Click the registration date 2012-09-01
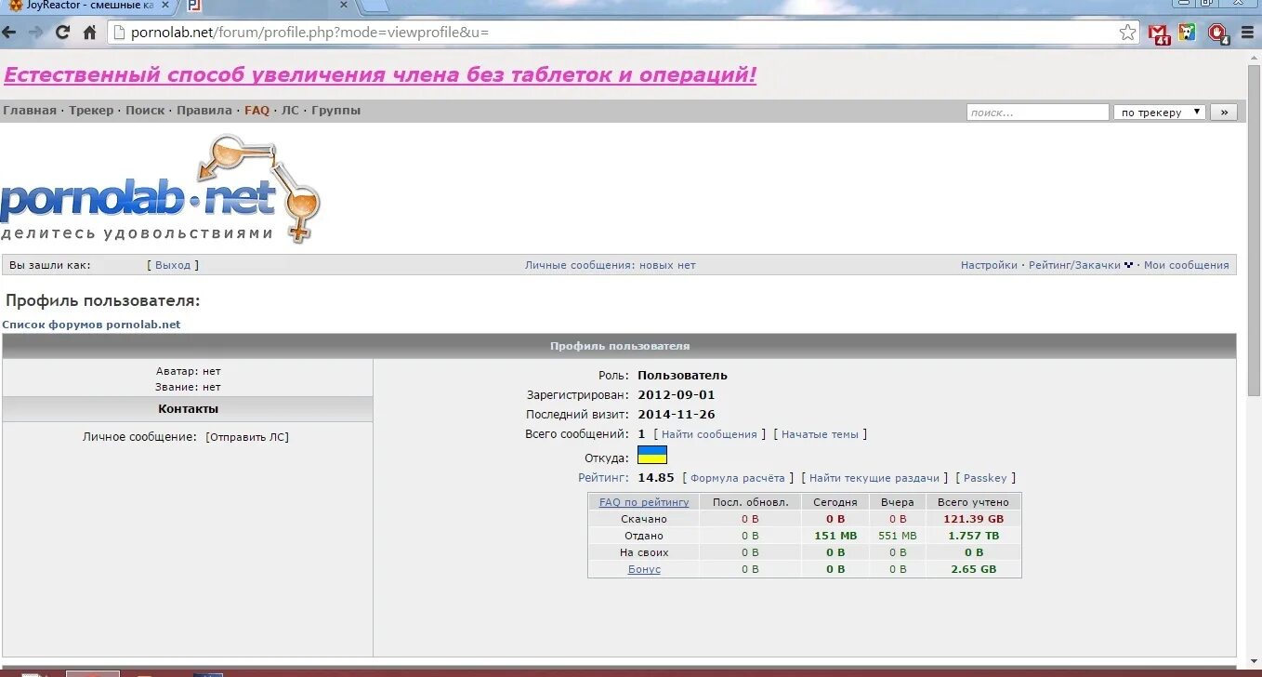Image resolution: width=1262 pixels, height=677 pixels. tap(677, 395)
